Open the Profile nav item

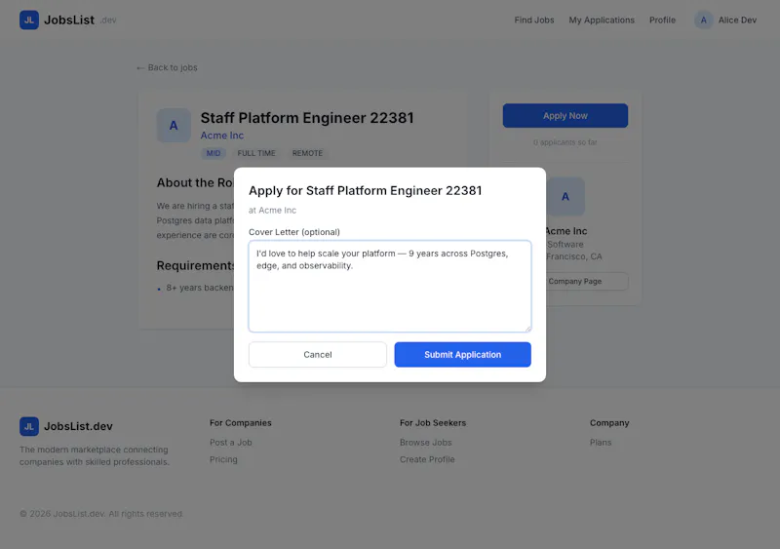click(x=662, y=20)
